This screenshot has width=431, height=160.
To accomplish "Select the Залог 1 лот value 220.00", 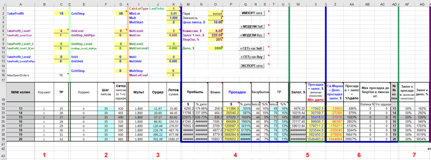I will (x=215, y=35).
